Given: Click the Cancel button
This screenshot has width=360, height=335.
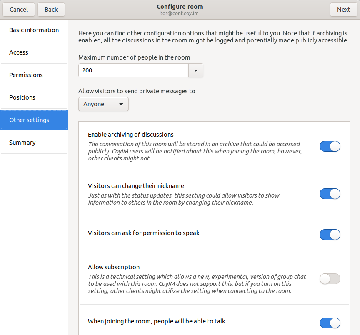Looking at the screenshot, I should coord(19,10).
